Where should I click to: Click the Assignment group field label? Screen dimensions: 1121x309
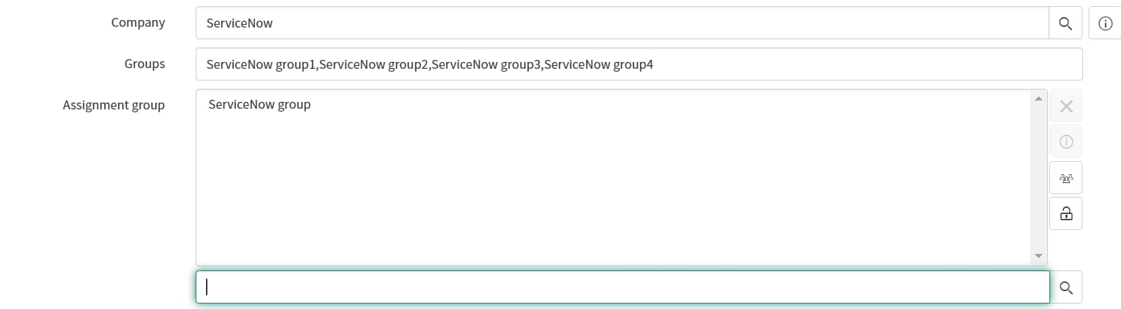(x=114, y=105)
